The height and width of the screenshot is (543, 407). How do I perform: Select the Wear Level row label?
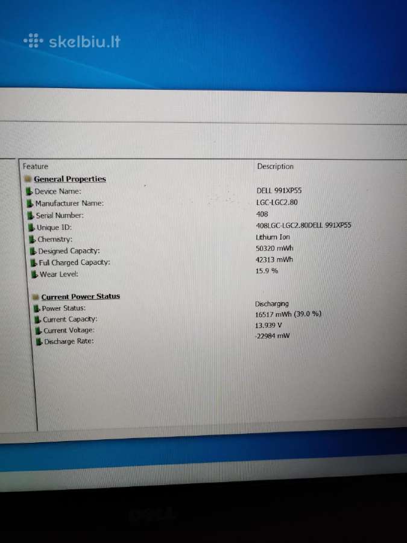(x=59, y=275)
